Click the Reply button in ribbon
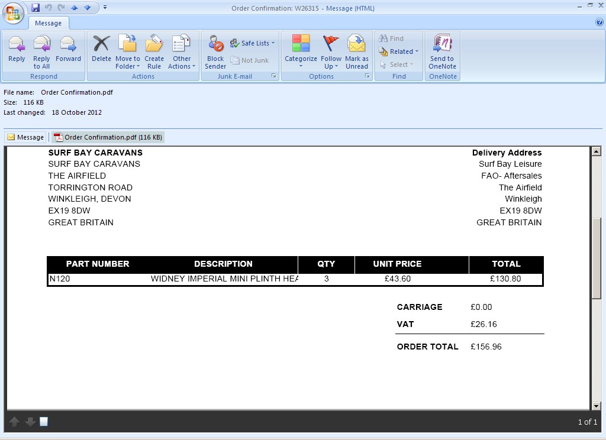Screen dimensions: 606x440 click(17, 50)
